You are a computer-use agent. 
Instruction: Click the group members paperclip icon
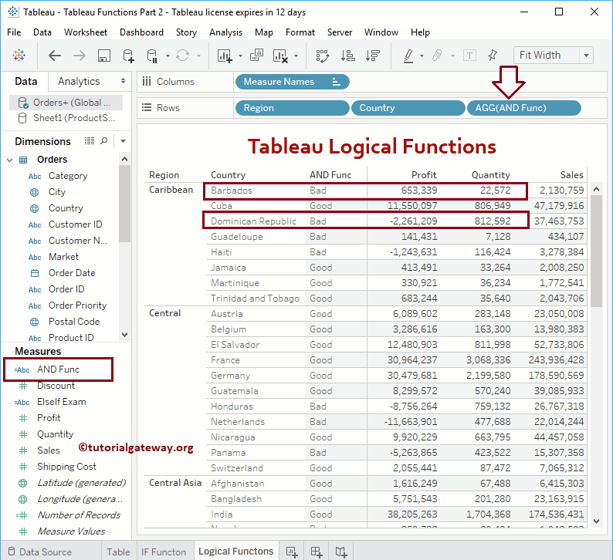(x=437, y=56)
